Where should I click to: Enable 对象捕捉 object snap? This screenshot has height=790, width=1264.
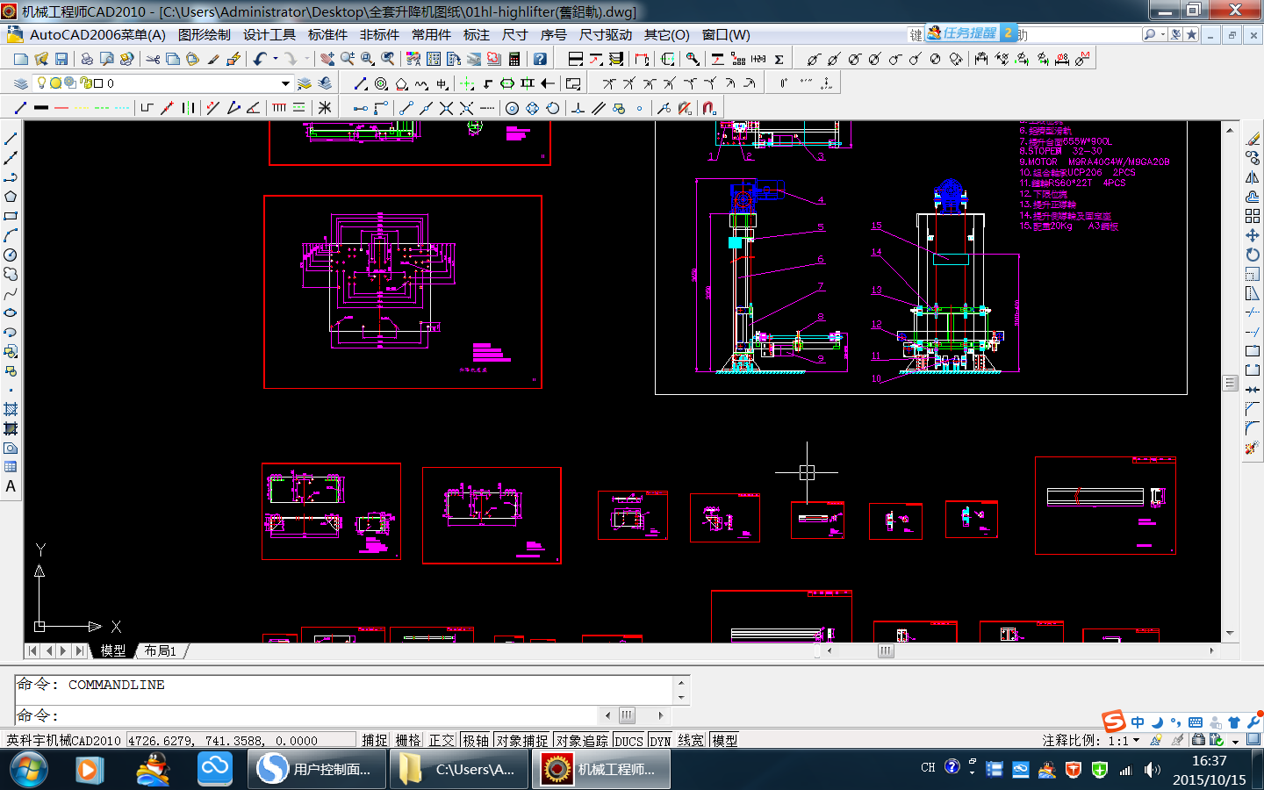(x=521, y=741)
